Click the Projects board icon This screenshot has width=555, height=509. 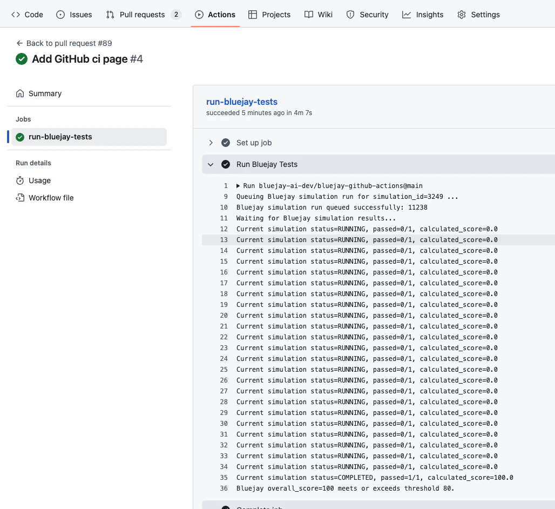point(252,15)
